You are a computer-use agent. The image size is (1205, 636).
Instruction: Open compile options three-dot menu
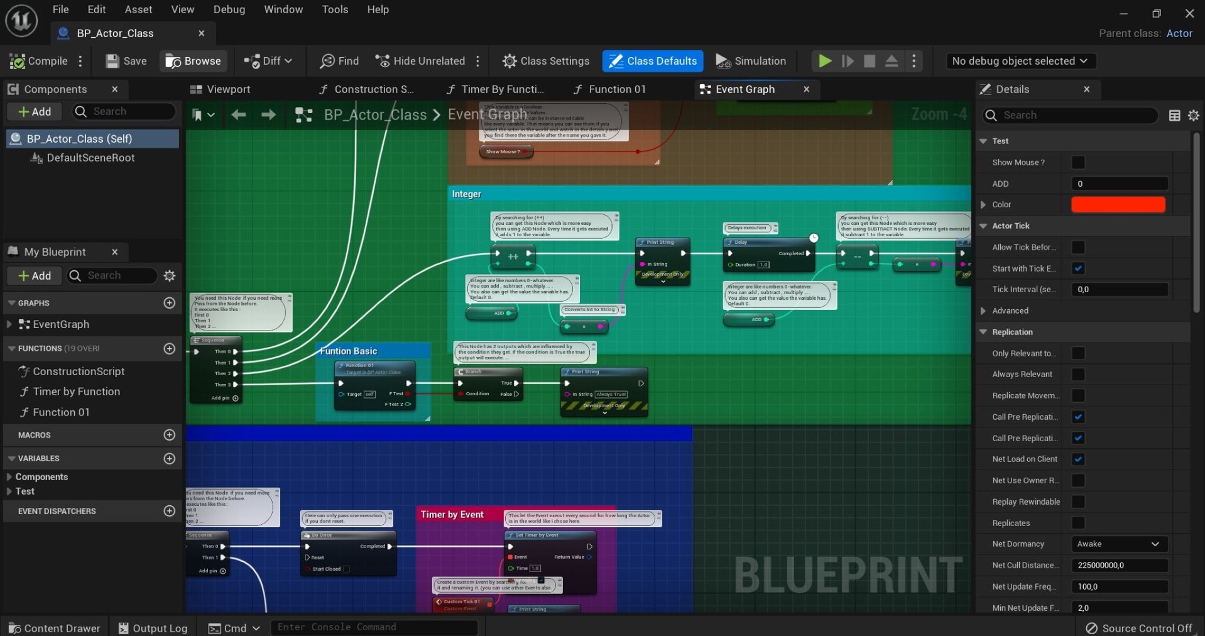(80, 61)
